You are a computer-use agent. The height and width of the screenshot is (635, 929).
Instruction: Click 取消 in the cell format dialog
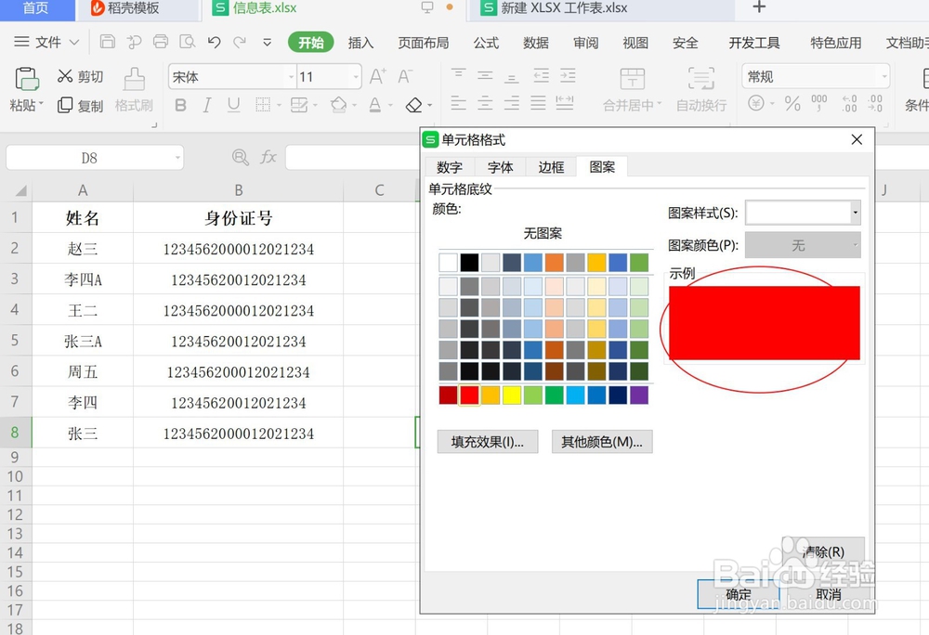828,594
